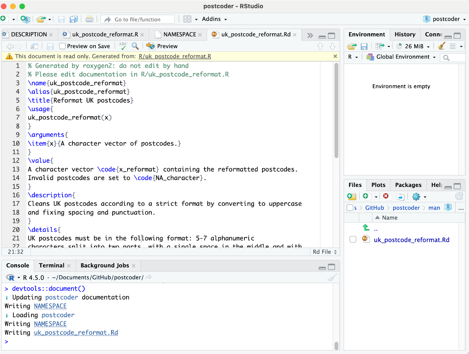Dismiss the read-only warning bar
This screenshot has width=469, height=354.
[x=335, y=56]
